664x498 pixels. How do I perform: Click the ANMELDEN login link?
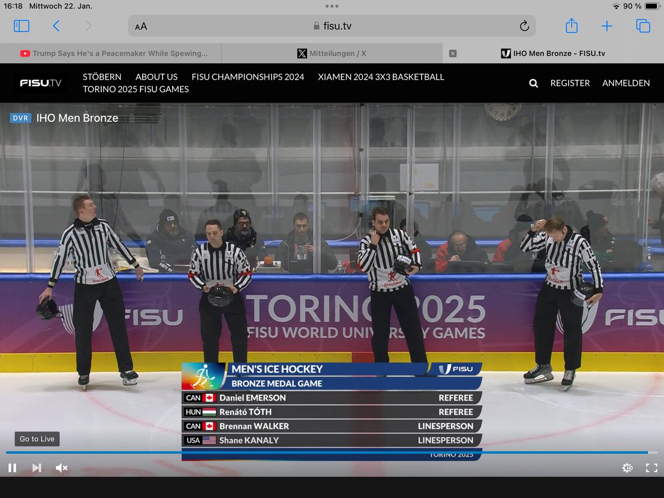point(626,83)
